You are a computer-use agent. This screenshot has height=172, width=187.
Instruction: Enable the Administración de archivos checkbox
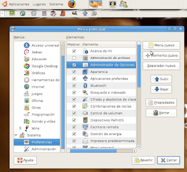click(x=74, y=58)
